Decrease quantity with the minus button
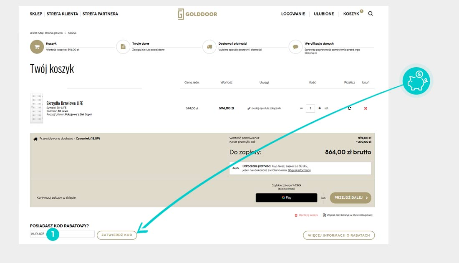 pyautogui.click(x=301, y=108)
